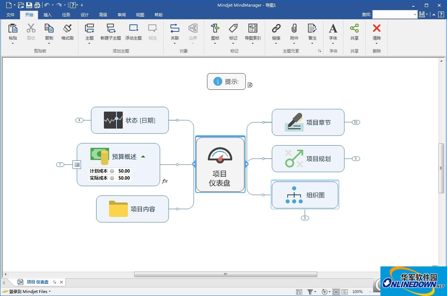Switch to the 高级 ribbon tab
This screenshot has height=296, width=447.
click(103, 15)
